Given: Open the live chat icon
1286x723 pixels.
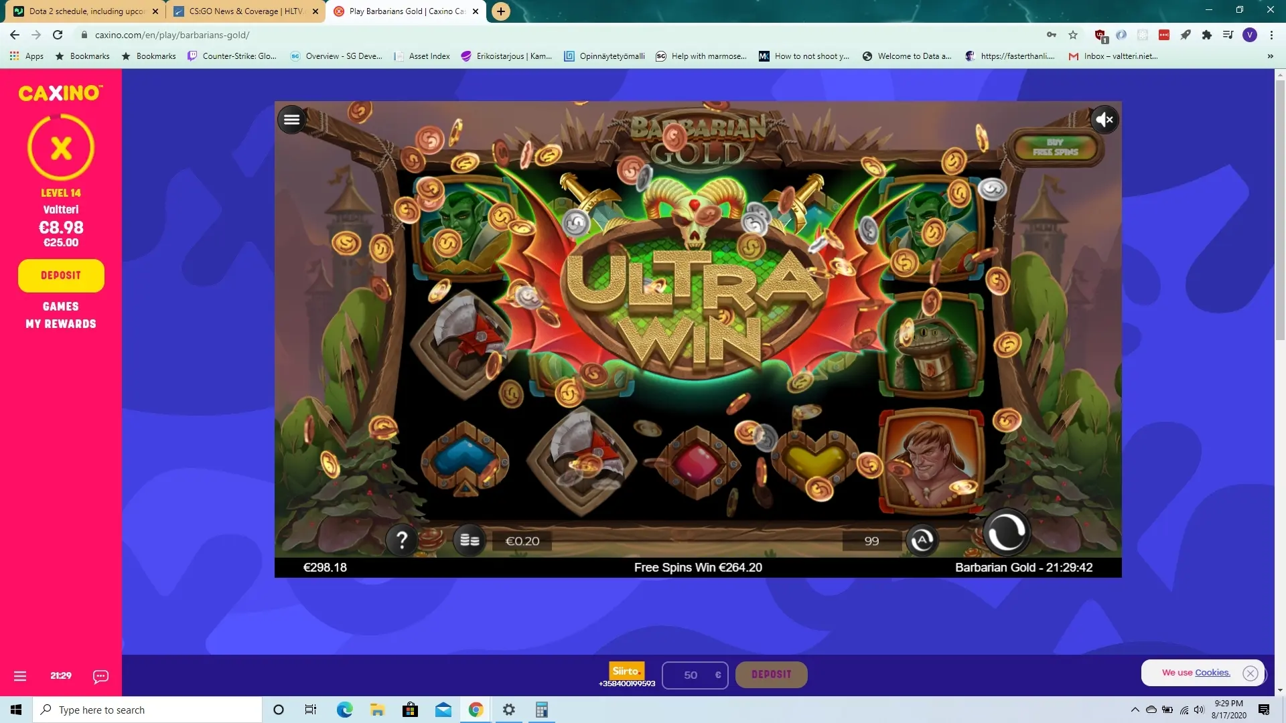Looking at the screenshot, I should [x=100, y=676].
